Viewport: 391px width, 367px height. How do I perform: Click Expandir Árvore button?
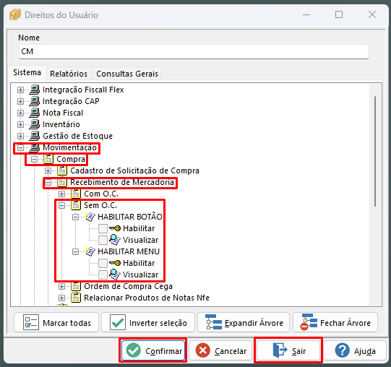244,322
